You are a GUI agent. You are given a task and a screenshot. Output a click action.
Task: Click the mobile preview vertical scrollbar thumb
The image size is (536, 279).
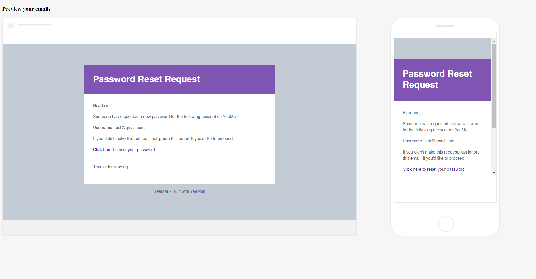(x=494, y=86)
